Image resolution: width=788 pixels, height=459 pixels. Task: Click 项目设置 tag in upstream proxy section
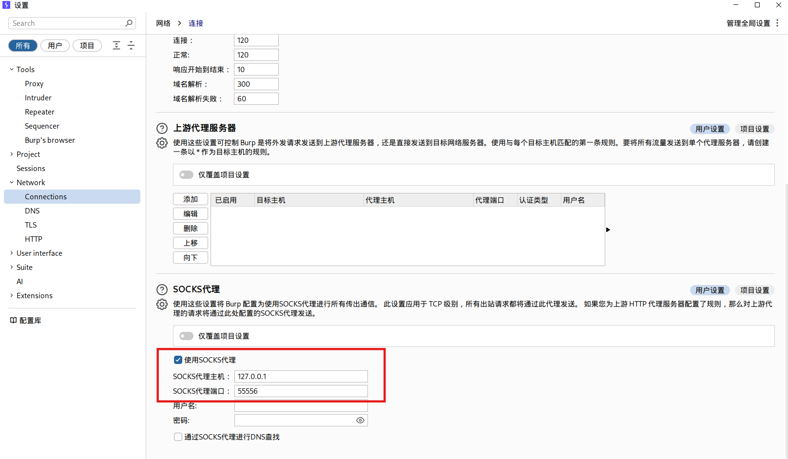754,129
